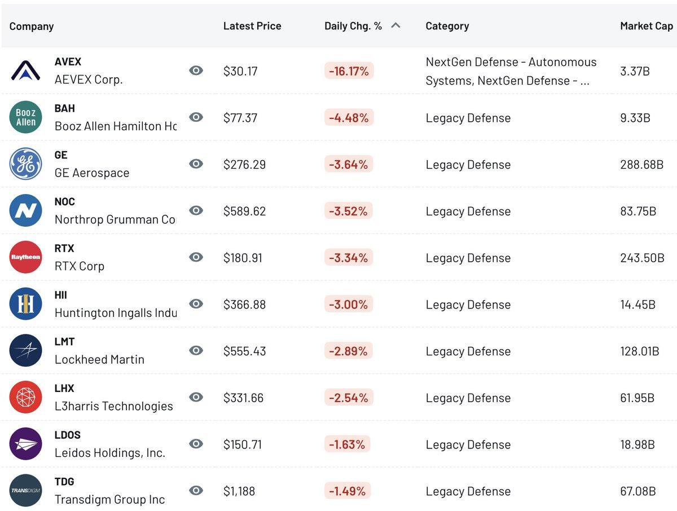This screenshot has width=677, height=511.
Task: Click the Northrop Grumman logo icon
Action: pyautogui.click(x=25, y=211)
